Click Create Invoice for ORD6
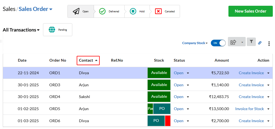 [251, 121]
